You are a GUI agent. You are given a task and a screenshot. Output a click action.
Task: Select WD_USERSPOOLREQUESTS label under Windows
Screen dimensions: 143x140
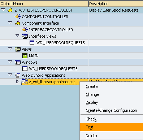[53, 69]
